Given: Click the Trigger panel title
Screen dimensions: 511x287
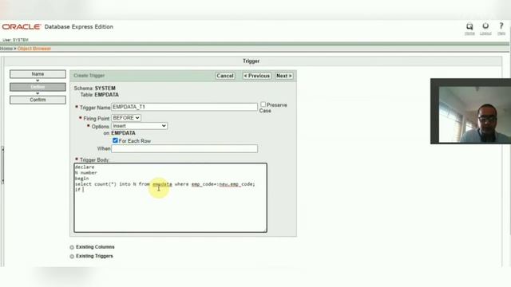Looking at the screenshot, I should 251,61.
